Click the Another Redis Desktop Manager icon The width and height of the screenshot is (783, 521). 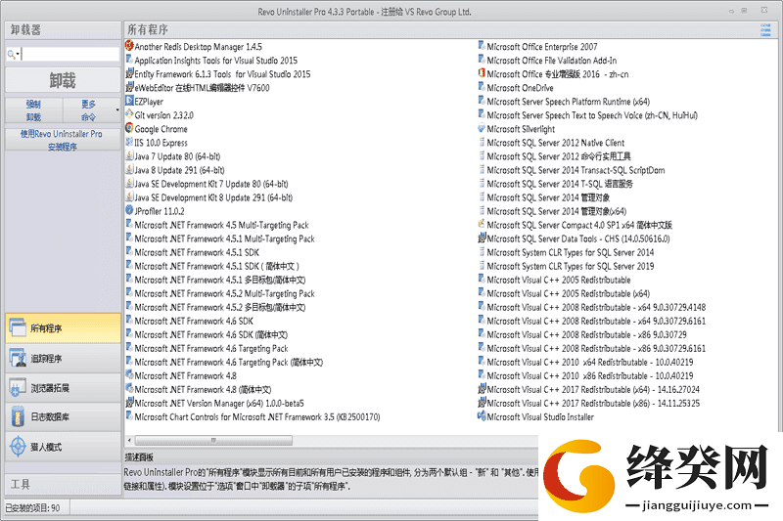point(129,46)
